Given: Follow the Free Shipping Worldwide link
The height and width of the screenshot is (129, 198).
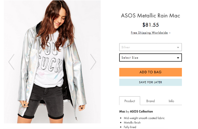Looking at the screenshot, I should click(149, 33).
